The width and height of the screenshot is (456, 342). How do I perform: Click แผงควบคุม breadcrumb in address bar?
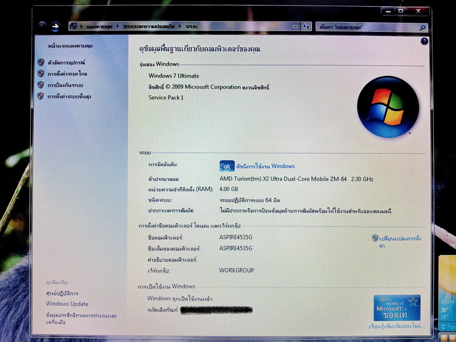click(x=99, y=26)
